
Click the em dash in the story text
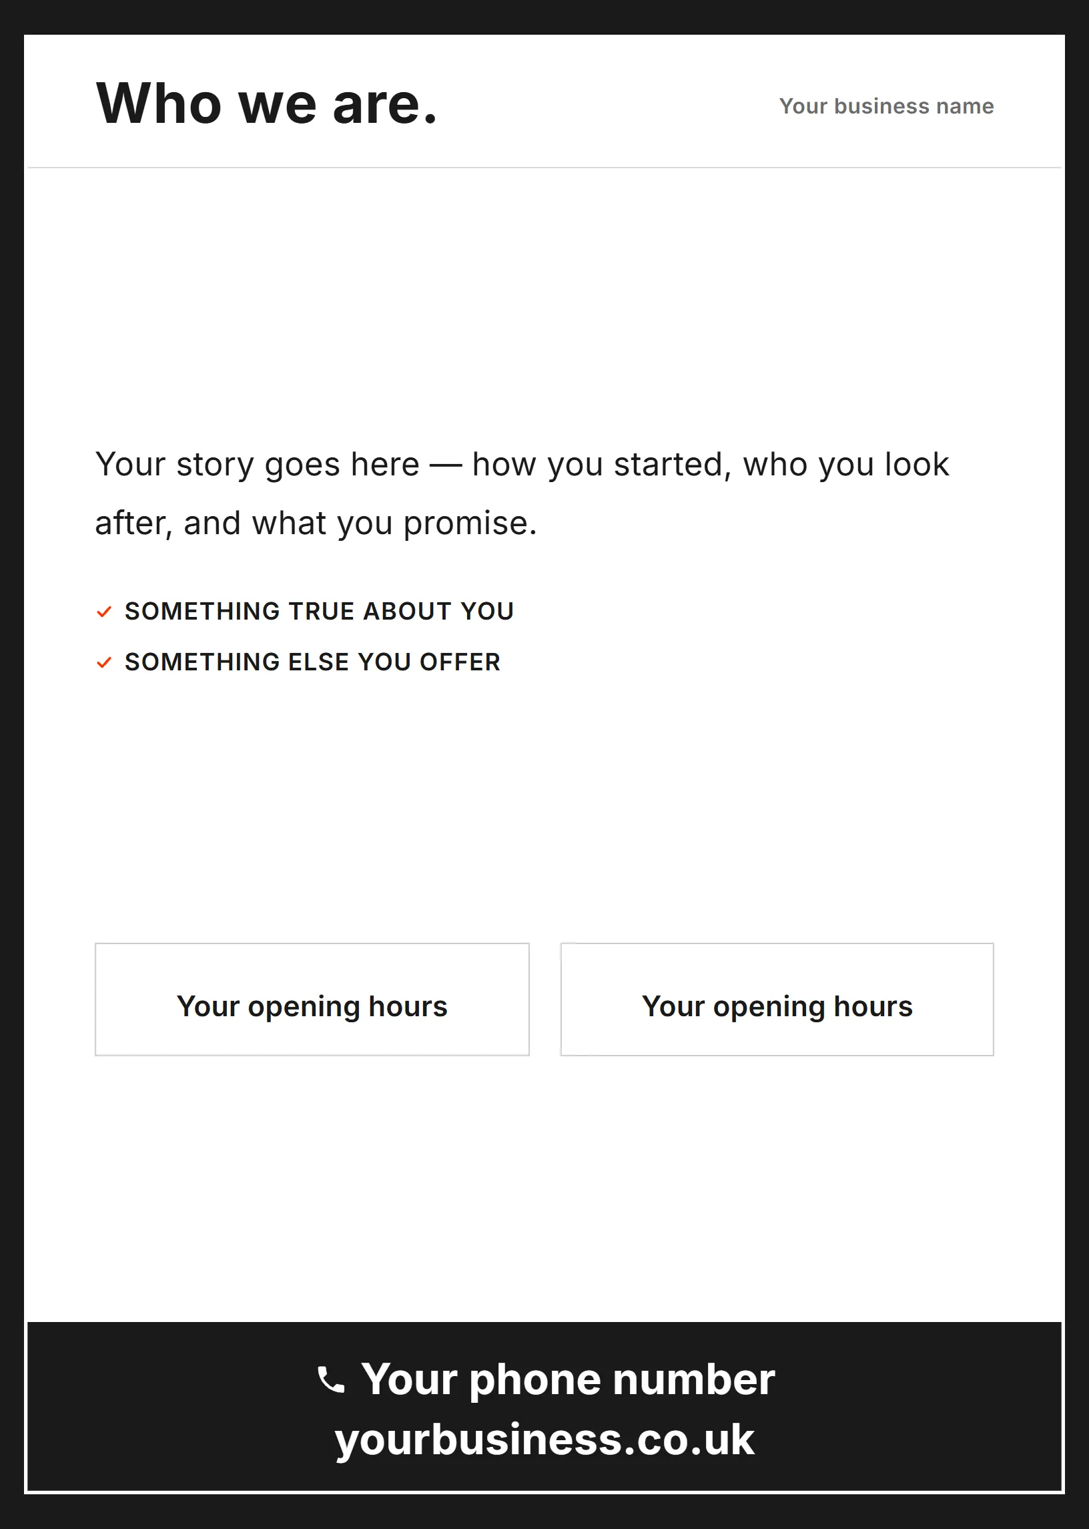click(x=446, y=465)
